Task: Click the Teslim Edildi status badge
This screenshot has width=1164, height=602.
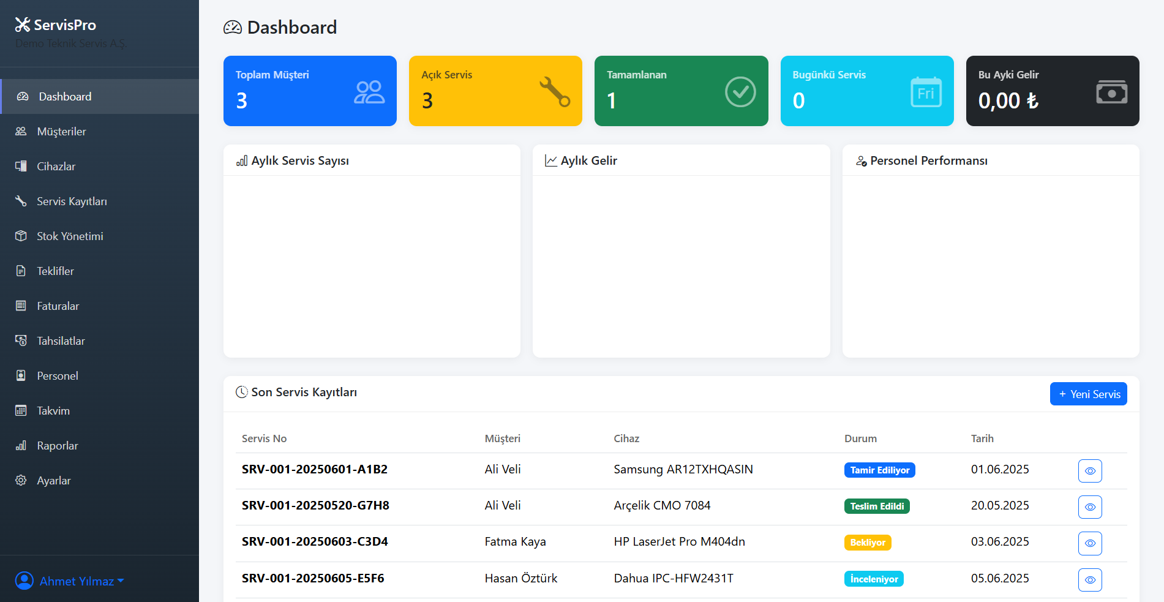Action: [x=877, y=506]
